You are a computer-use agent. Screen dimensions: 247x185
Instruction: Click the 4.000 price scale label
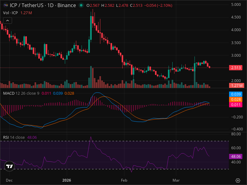(236, 30)
